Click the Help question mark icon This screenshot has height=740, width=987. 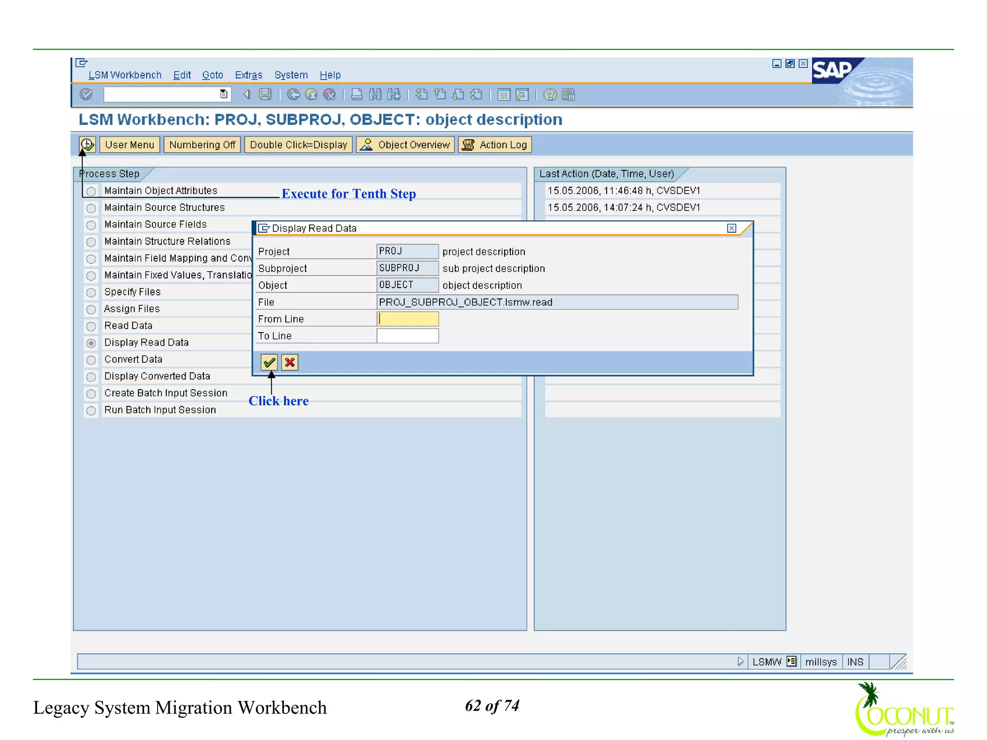click(x=550, y=94)
